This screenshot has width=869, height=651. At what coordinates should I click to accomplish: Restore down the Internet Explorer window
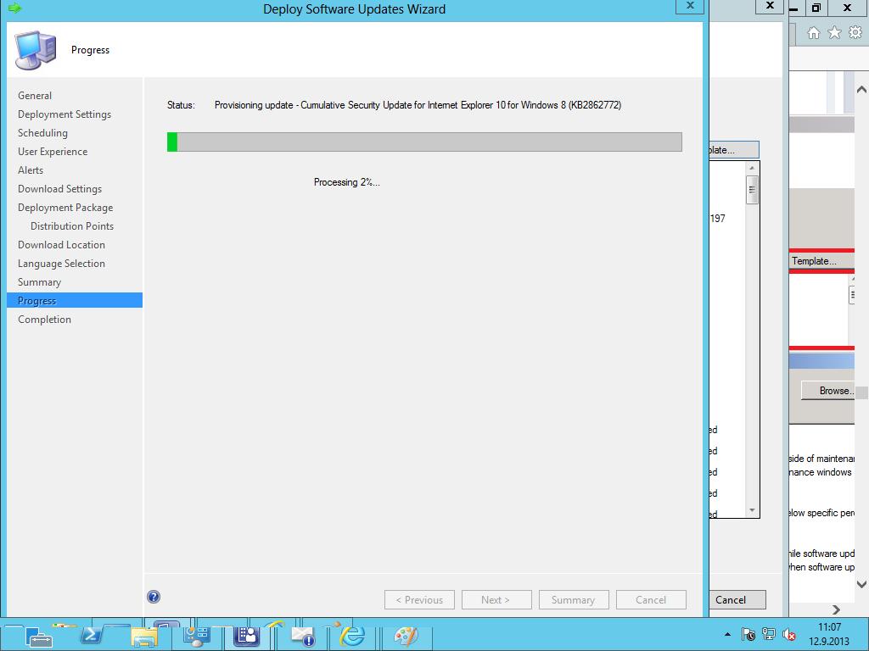coord(816,8)
